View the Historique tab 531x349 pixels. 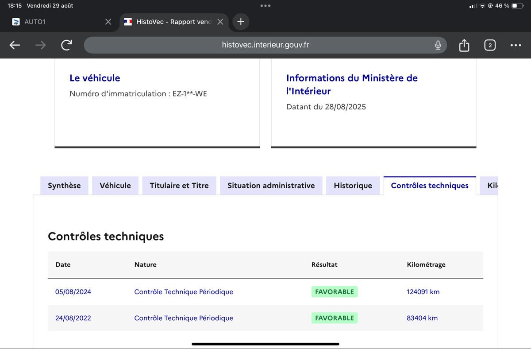353,186
